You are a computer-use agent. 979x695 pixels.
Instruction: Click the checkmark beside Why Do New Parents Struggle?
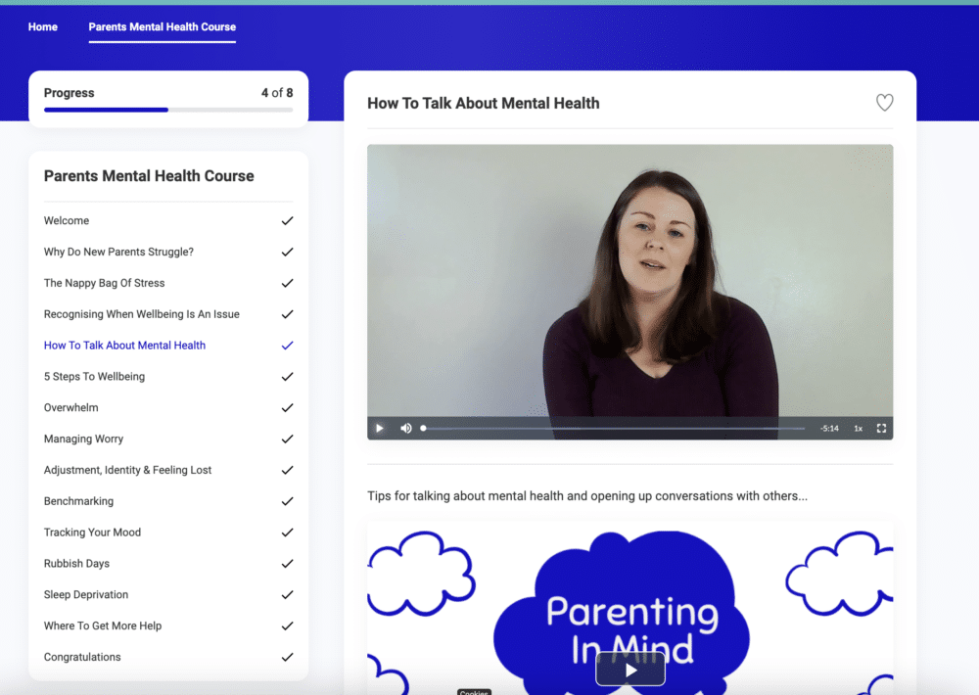point(287,252)
